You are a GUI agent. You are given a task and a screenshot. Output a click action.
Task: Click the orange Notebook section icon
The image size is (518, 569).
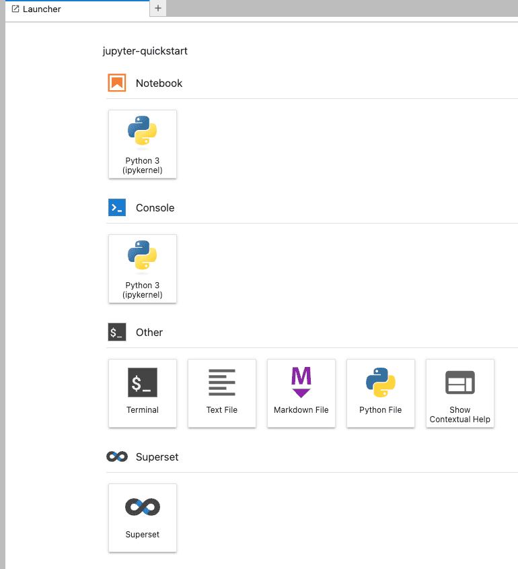117,83
